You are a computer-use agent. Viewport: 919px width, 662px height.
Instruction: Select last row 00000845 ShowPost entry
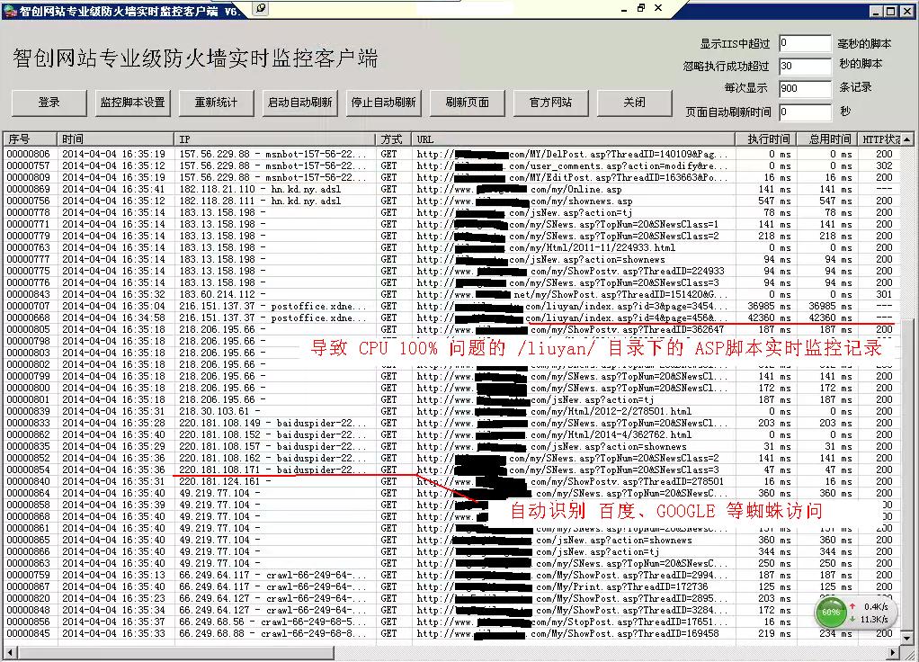[451, 634]
